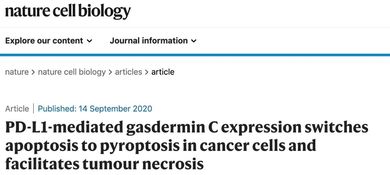Expand the chevron beside Journal information
390x175 pixels.
point(194,41)
